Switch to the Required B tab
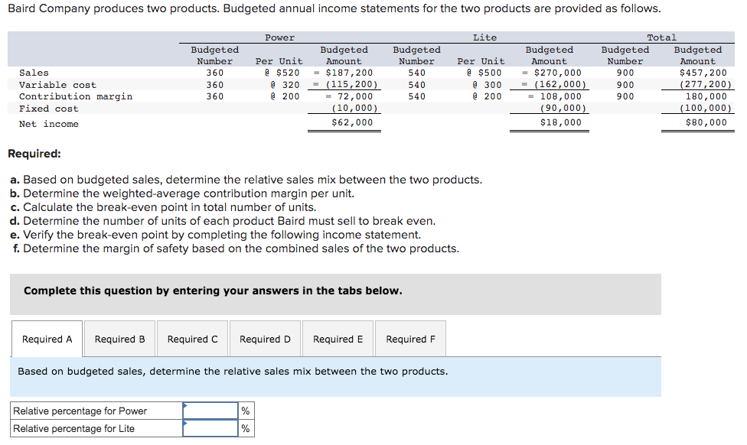The width and height of the screenshot is (747, 445). tap(119, 339)
